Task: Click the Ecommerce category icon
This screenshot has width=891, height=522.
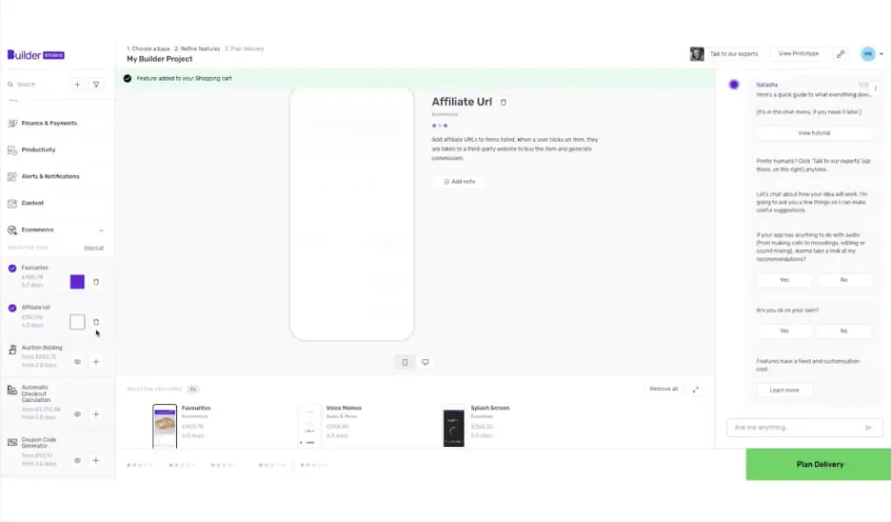Action: tap(12, 230)
